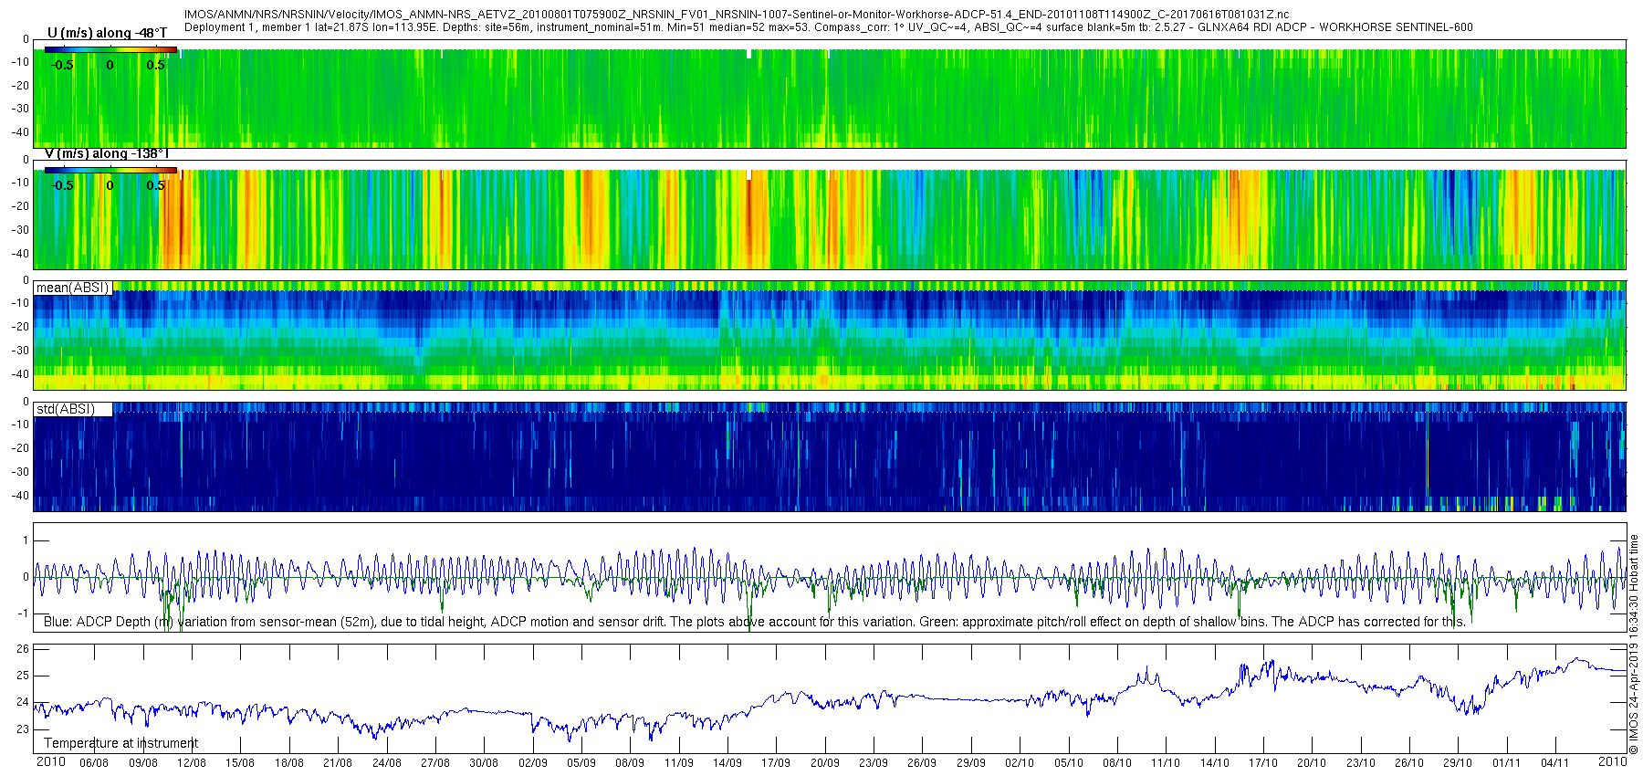The image size is (1643, 776).
Task: Click the '23/09' date tick label
Action: tap(874, 763)
